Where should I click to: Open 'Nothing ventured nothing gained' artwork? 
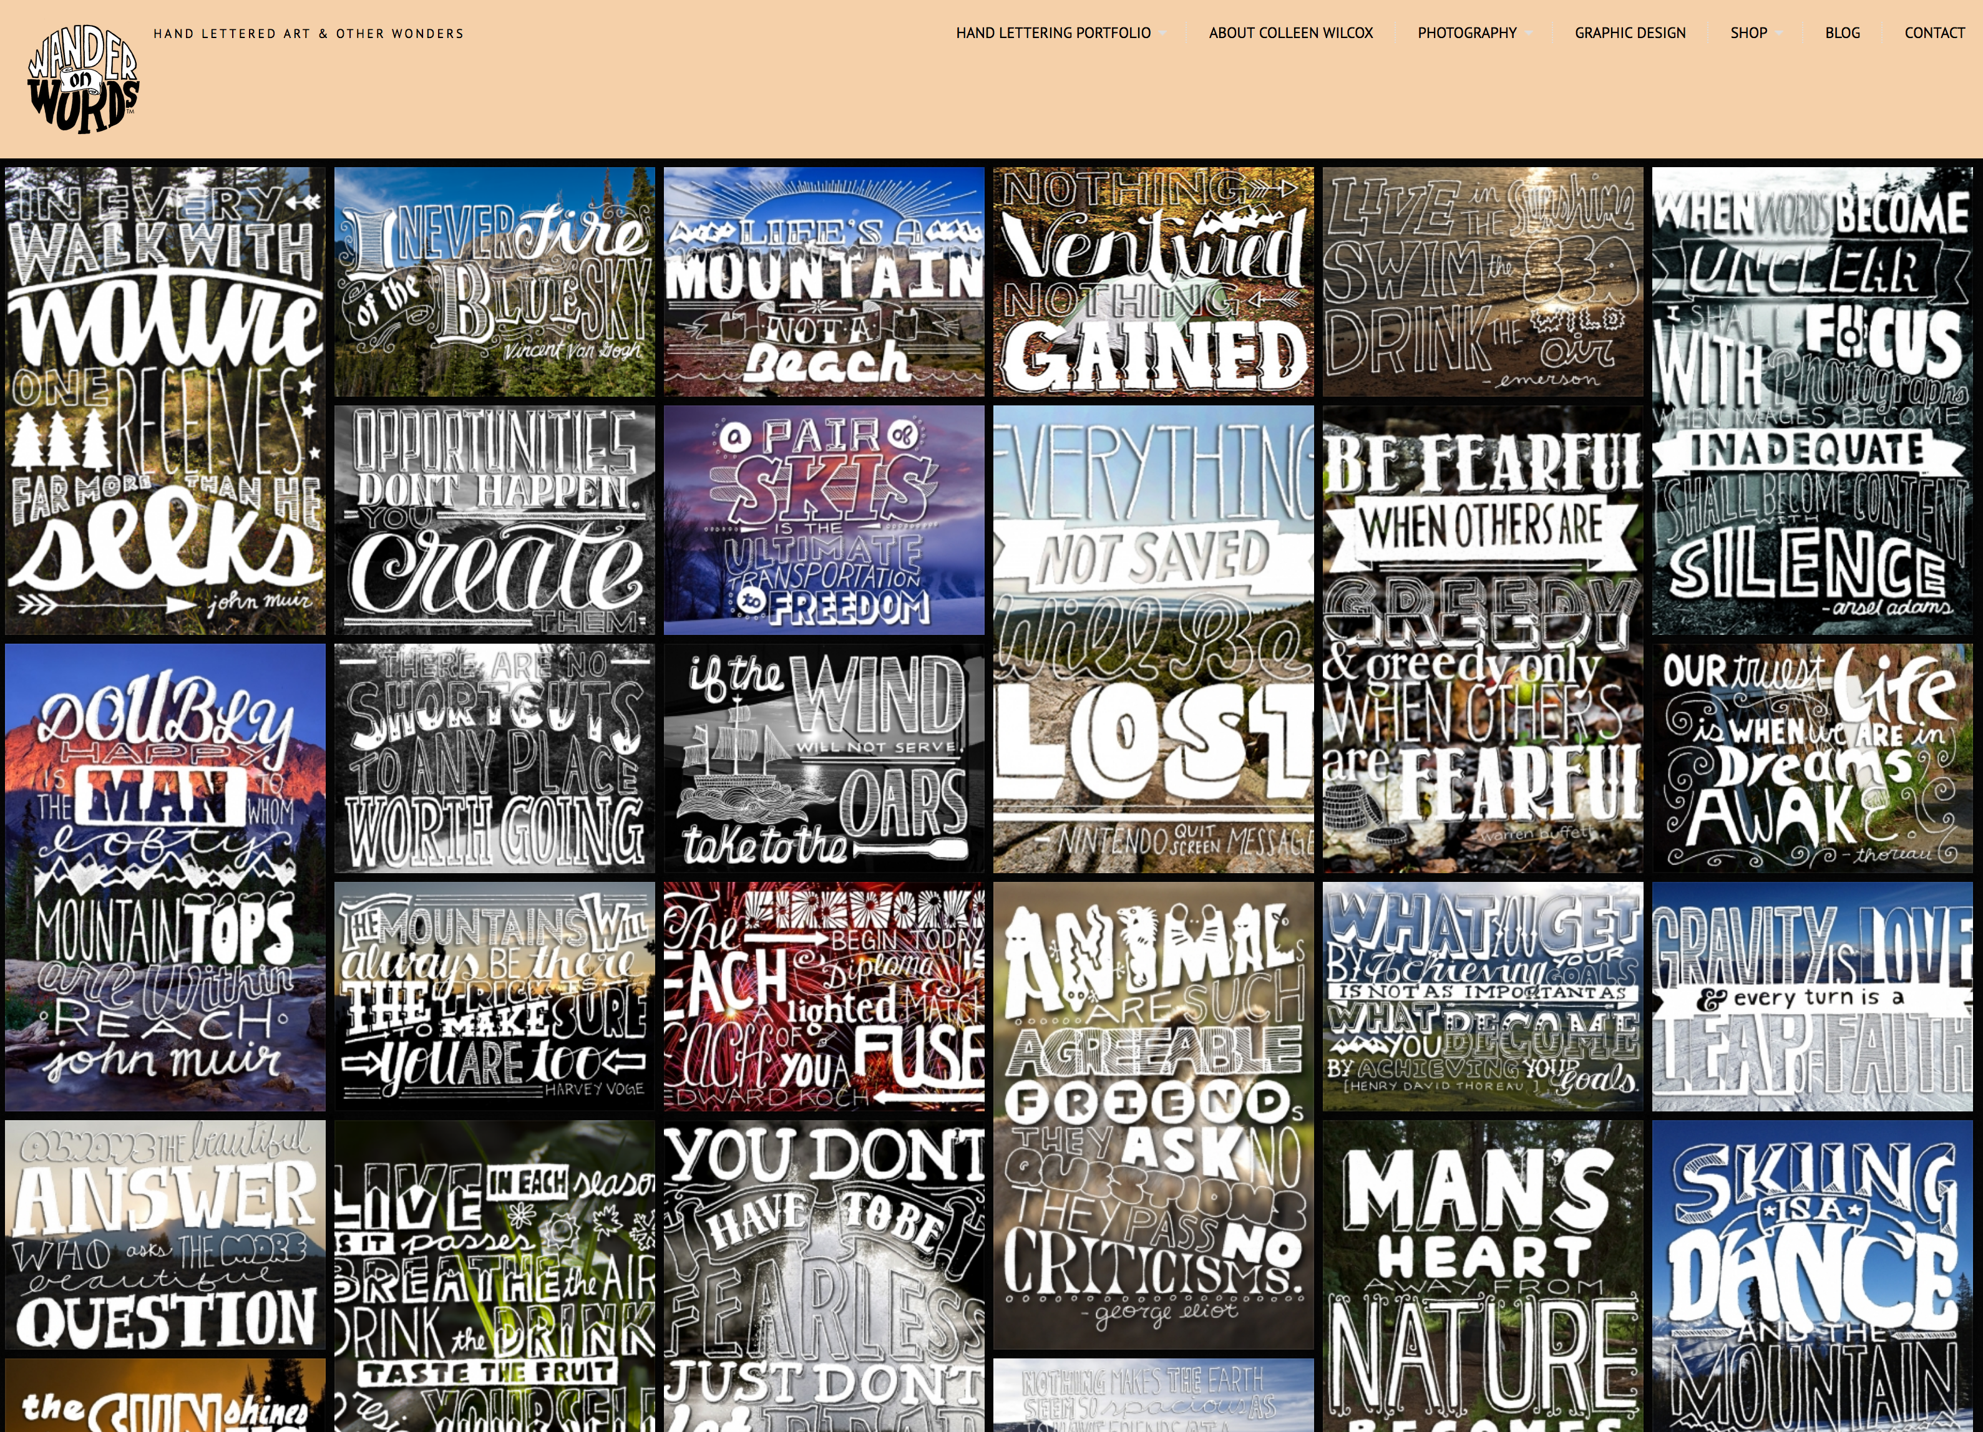coord(1153,282)
